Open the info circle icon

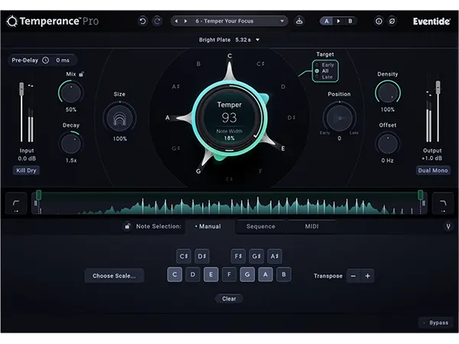point(379,21)
